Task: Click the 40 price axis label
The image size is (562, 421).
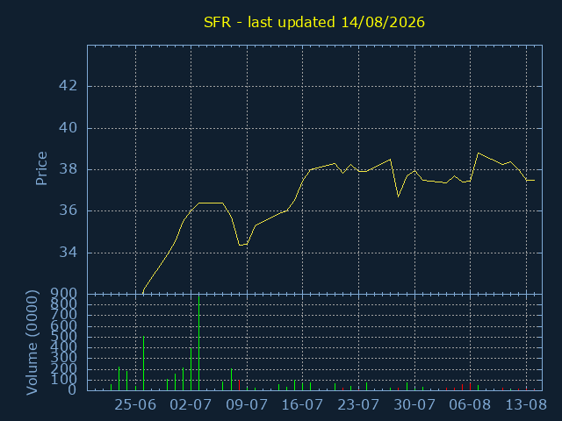Action: pos(68,128)
